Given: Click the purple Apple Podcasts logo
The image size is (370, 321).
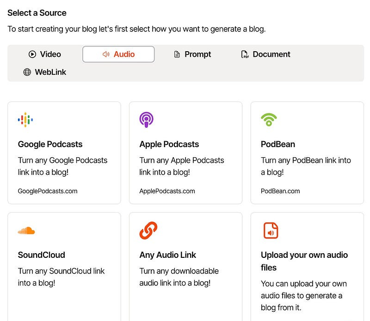Looking at the screenshot, I should [x=146, y=119].
